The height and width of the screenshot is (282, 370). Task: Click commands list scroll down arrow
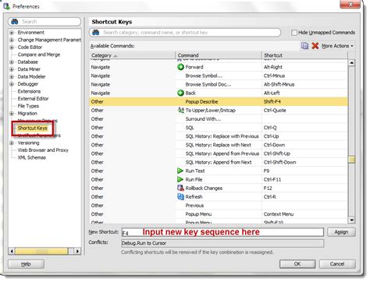point(351,220)
